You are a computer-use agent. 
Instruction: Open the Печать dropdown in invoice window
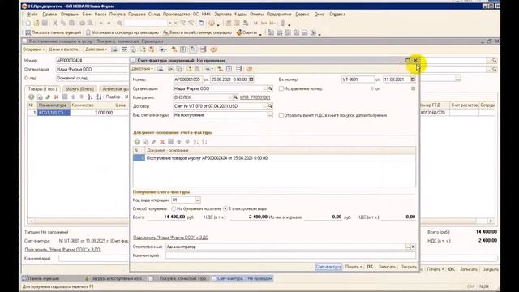pos(354,267)
